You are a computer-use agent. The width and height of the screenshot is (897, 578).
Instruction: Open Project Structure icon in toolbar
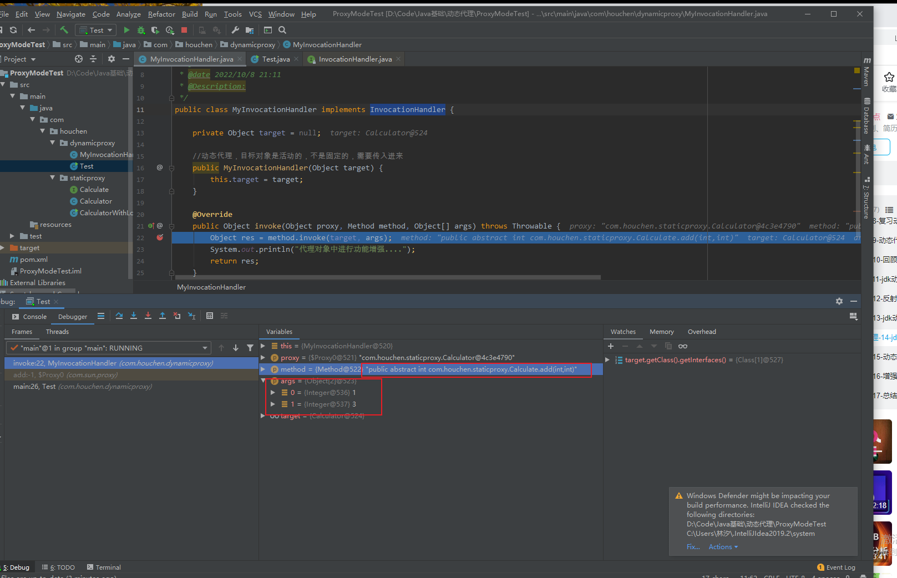[x=250, y=30]
